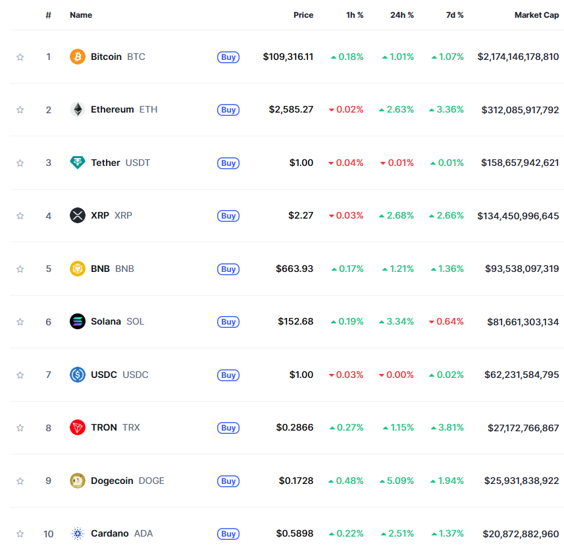This screenshot has height=559, width=564.
Task: Click the Dogecoin logo icon
Action: (78, 481)
